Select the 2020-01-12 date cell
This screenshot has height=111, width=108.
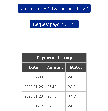click(x=34, y=106)
